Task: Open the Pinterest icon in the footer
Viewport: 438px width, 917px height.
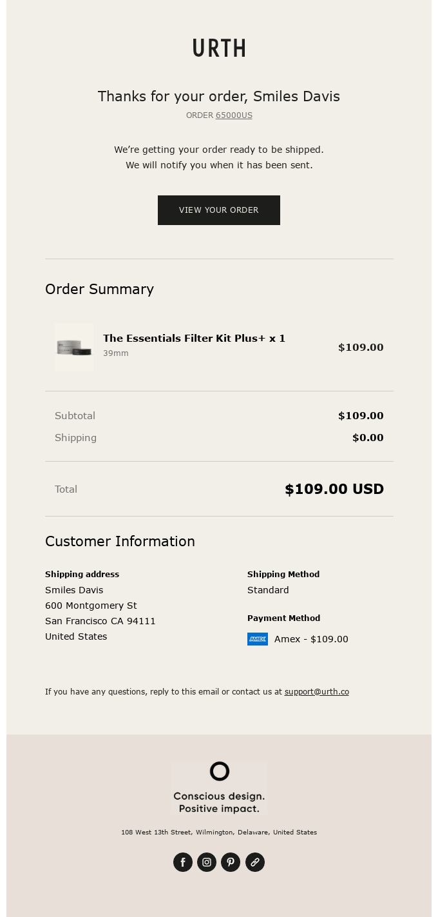Action: [x=231, y=862]
